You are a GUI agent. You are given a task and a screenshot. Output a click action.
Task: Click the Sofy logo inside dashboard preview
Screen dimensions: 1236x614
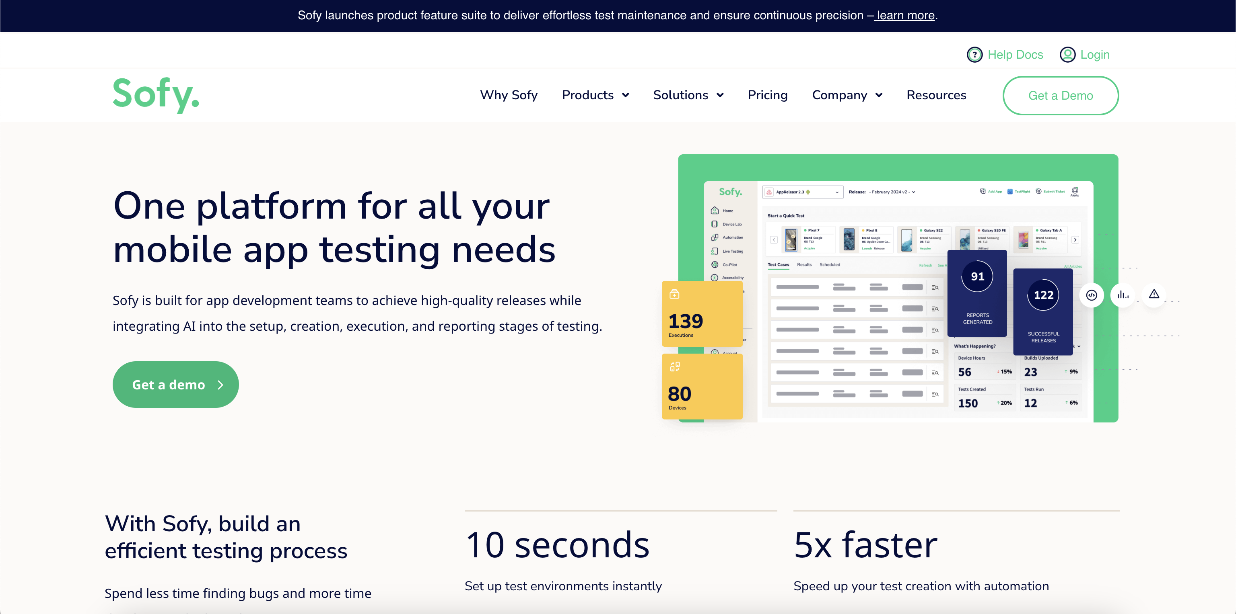(x=730, y=192)
